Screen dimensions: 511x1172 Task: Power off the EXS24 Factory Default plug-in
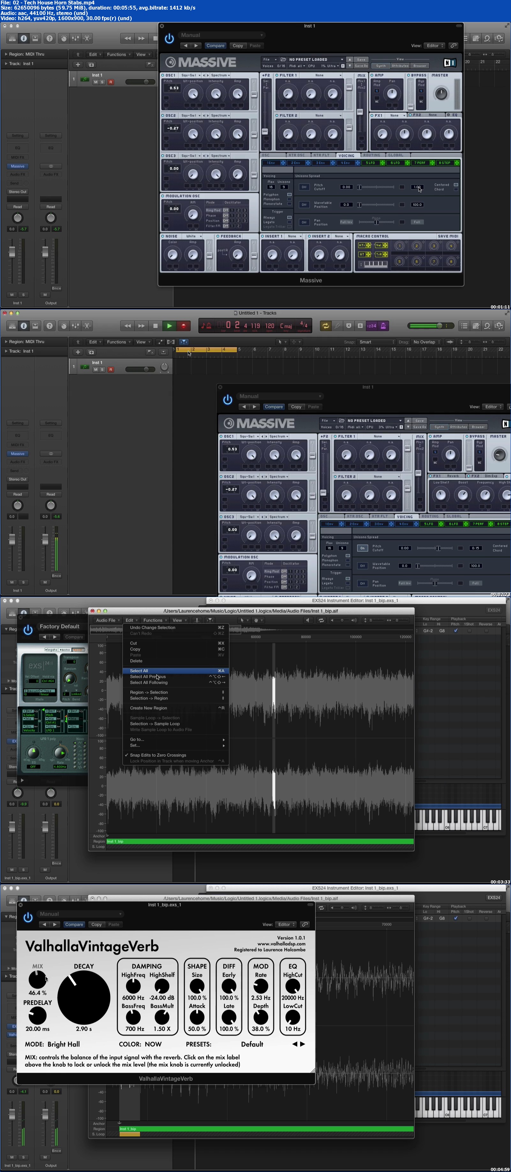[x=28, y=630]
